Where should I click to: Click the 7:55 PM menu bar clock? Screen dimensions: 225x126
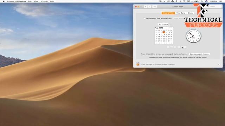click(214, 1)
